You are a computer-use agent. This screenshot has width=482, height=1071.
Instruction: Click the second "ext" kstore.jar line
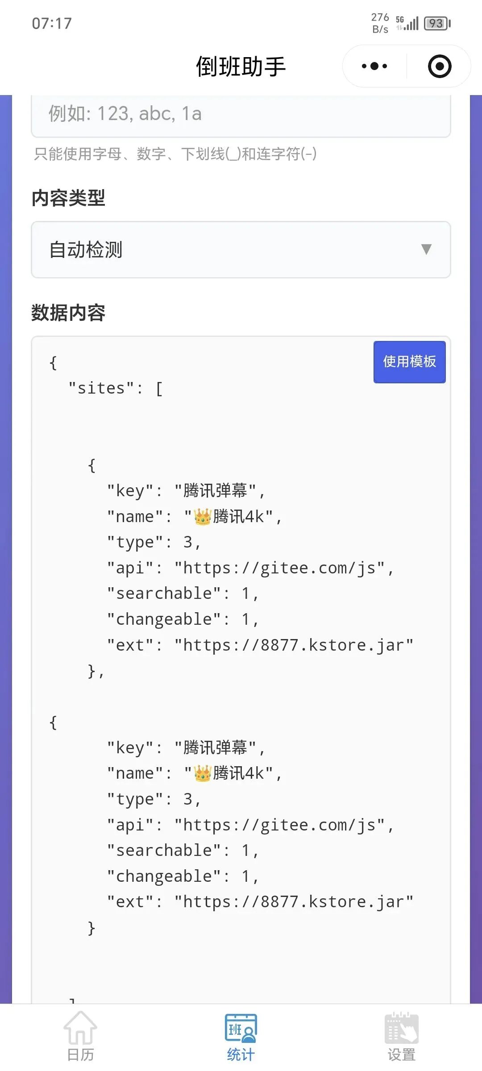[260, 902]
